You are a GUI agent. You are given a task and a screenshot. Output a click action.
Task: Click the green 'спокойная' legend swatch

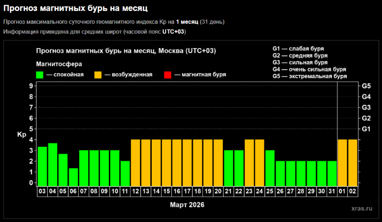40,75
